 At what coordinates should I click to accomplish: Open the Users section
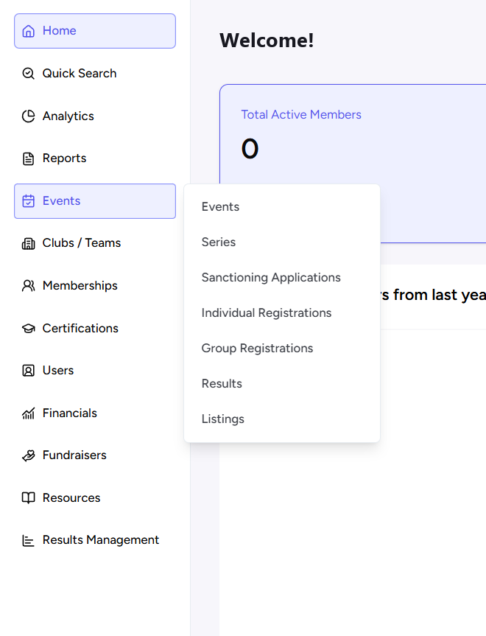point(95,370)
